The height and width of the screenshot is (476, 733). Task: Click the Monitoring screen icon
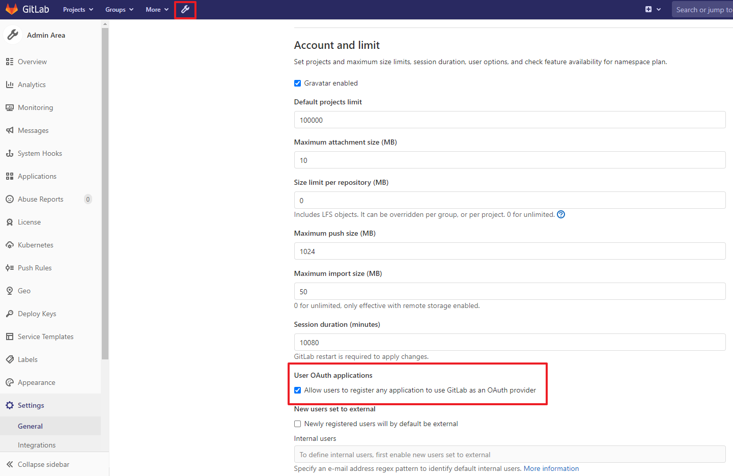[x=10, y=107]
